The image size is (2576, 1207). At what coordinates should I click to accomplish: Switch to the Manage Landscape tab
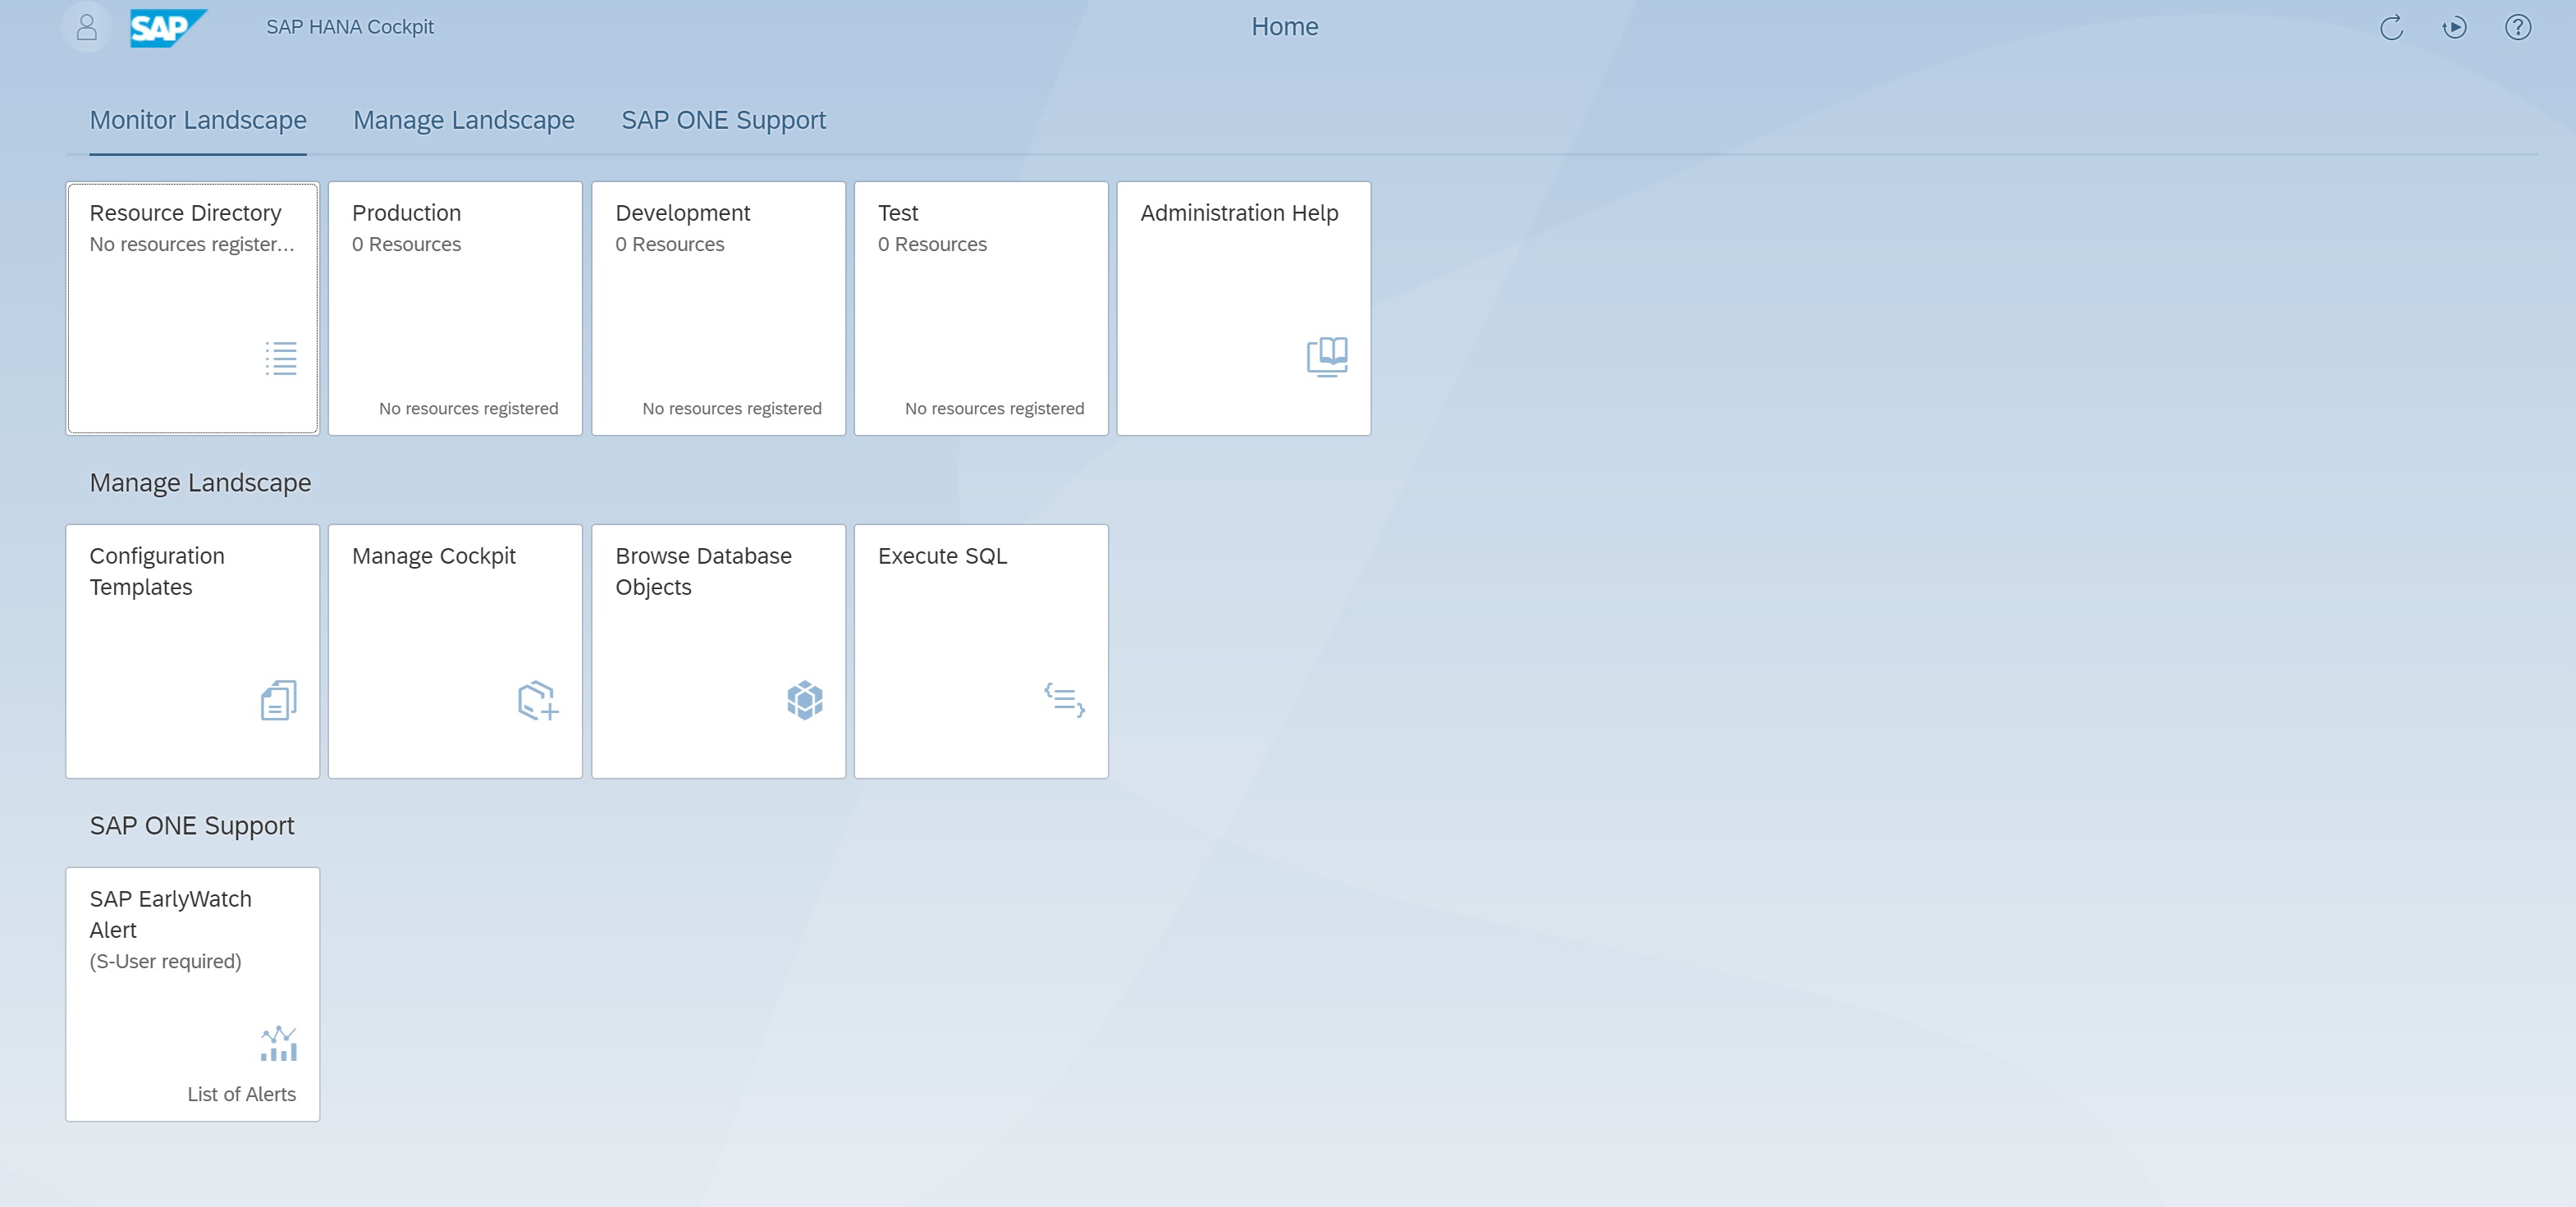(464, 120)
